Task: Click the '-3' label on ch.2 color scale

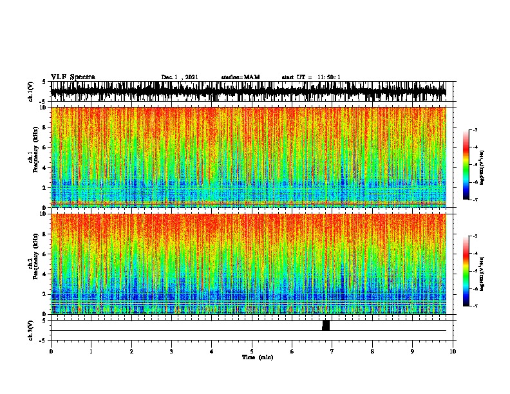Action: [x=475, y=236]
